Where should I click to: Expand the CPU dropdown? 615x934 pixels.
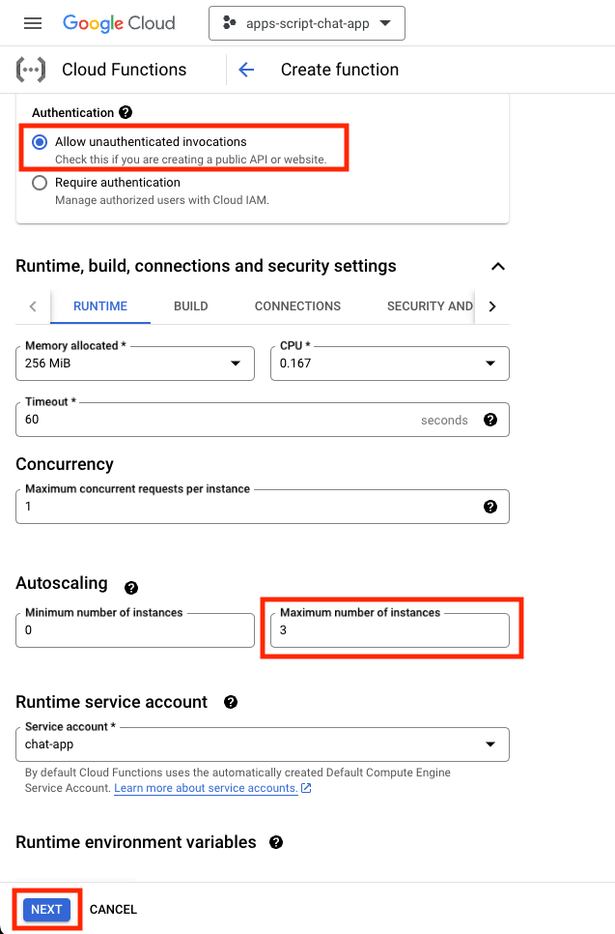389,364
